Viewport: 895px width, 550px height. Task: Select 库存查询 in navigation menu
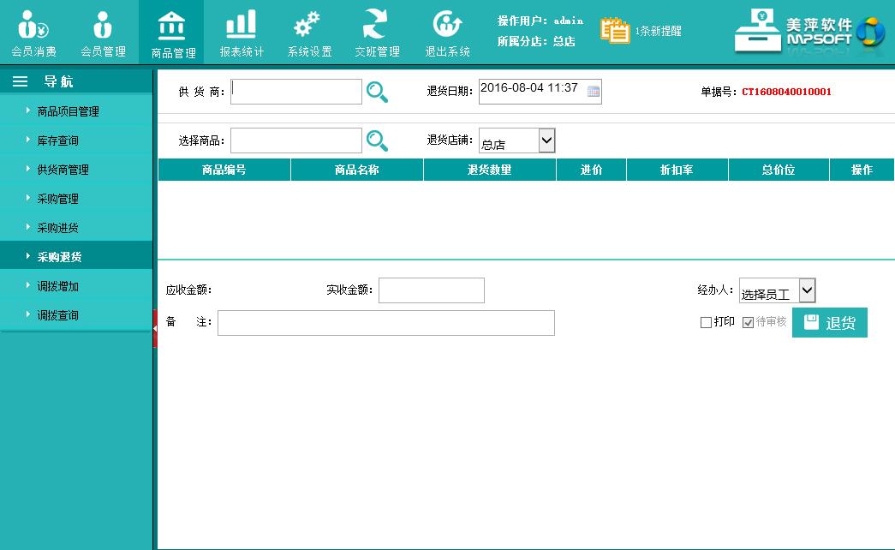[58, 140]
